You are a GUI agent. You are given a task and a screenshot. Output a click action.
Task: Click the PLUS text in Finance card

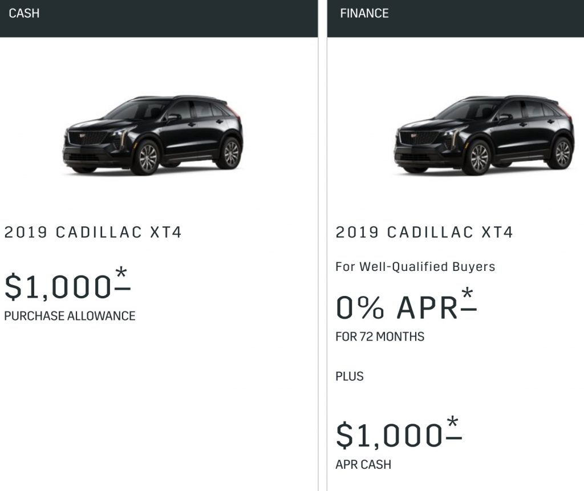point(350,376)
